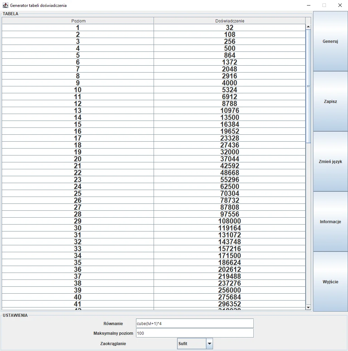348x351 pixels.
Task: Click the Wyjście button
Action: point(330,282)
